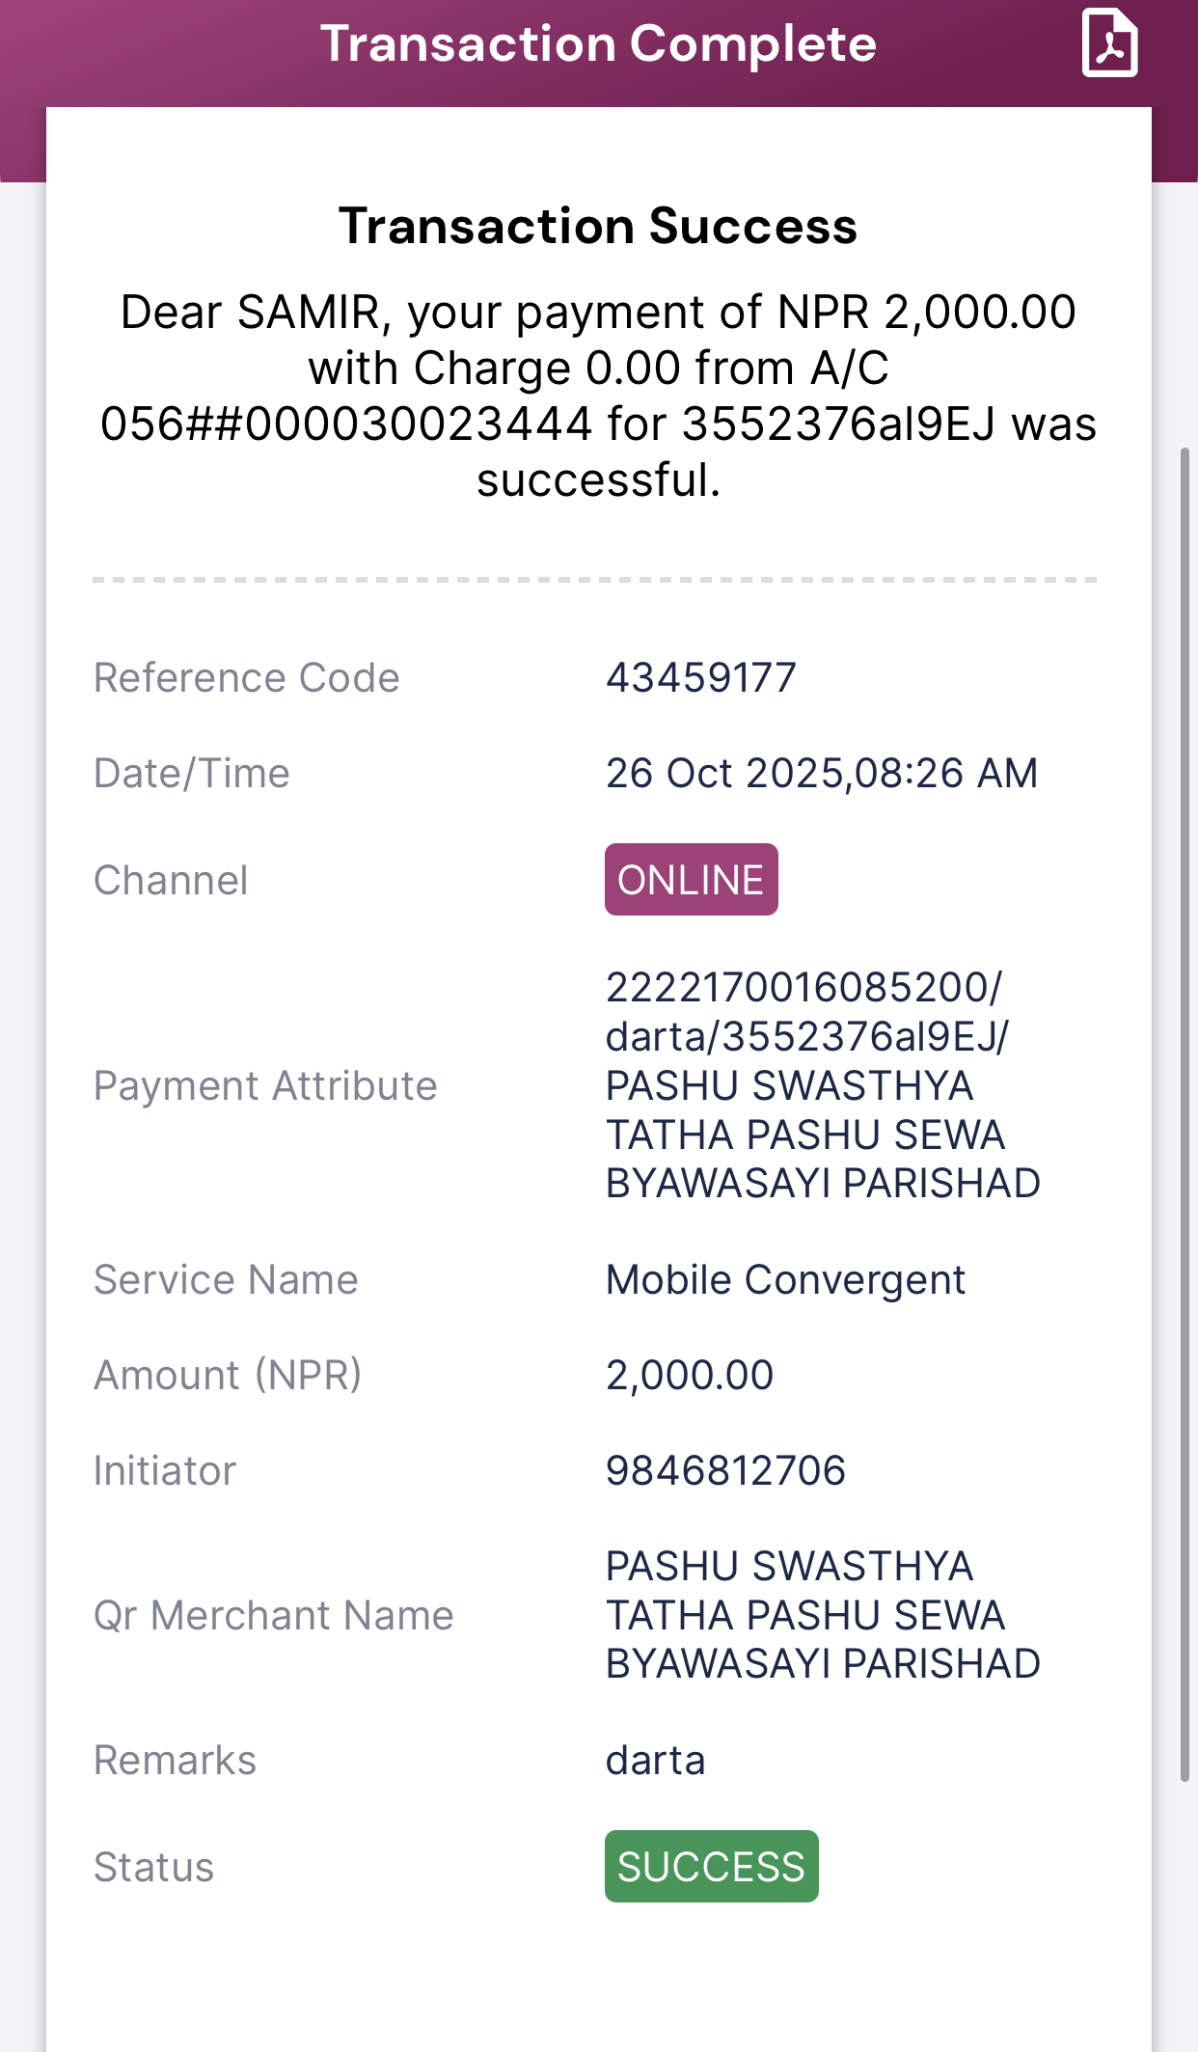Select the Qr Merchant Name value
This screenshot has width=1198, height=2052.
click(823, 1615)
